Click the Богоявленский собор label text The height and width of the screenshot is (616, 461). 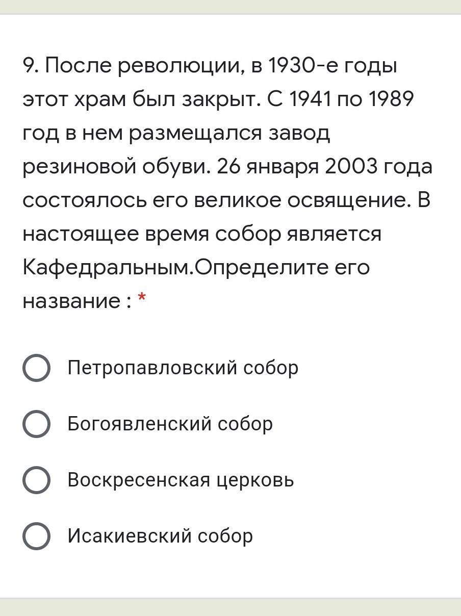pos(170,424)
